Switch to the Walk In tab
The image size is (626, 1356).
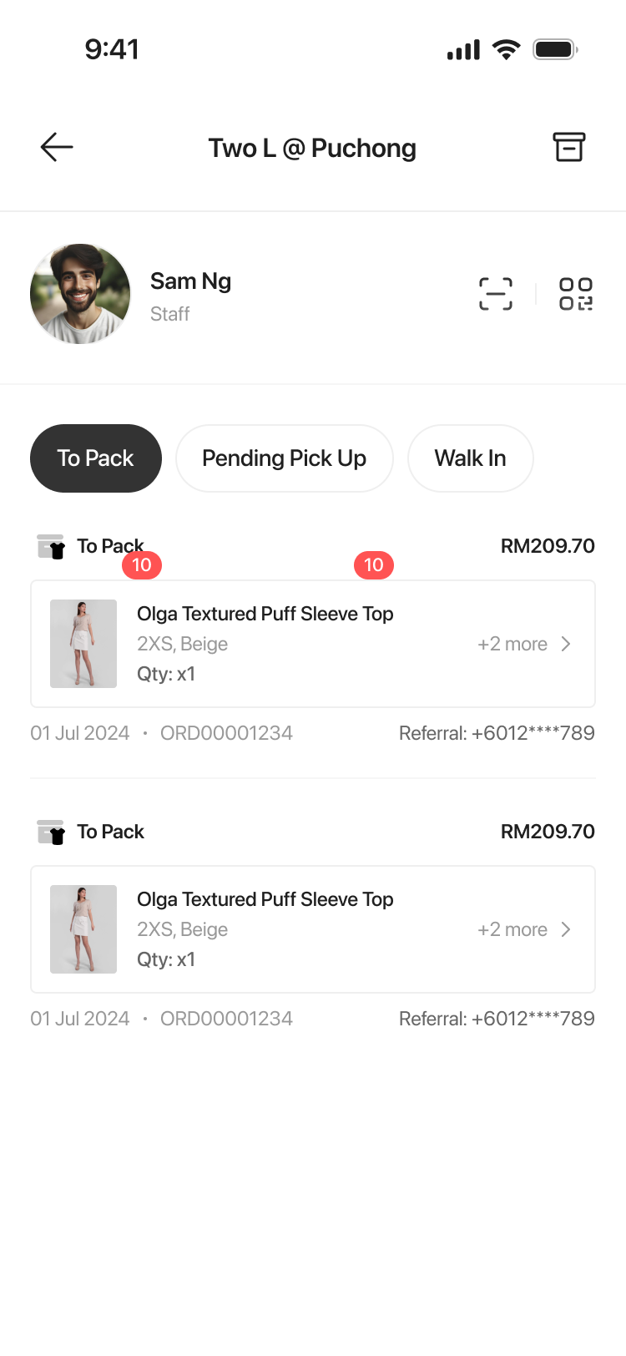point(470,458)
